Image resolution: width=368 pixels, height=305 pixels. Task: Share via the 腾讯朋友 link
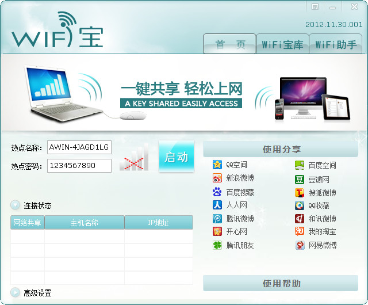(x=240, y=245)
